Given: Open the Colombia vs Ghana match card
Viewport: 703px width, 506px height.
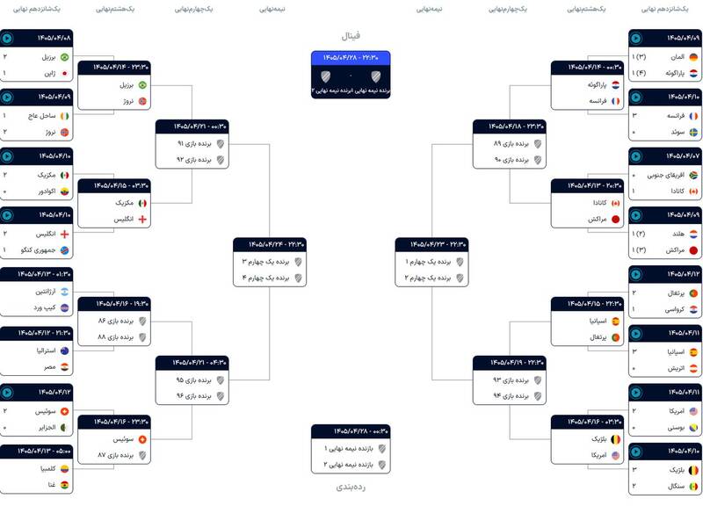Looking at the screenshot, I should (36, 469).
